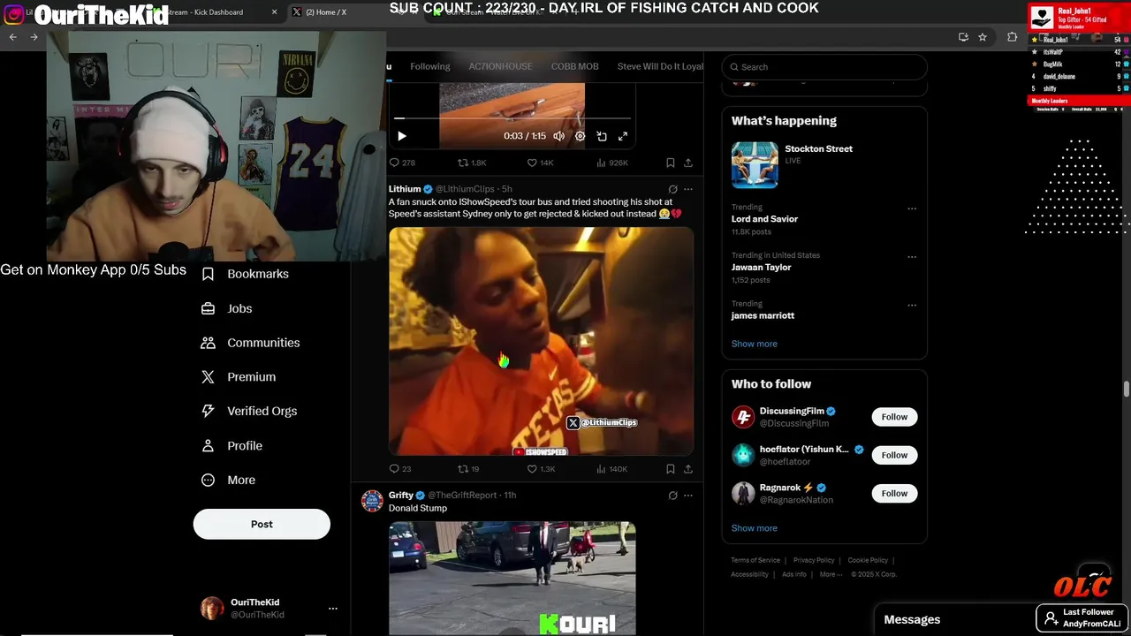The height and width of the screenshot is (636, 1131).
Task: Open the three-dot menu on Lithium post
Action: click(688, 189)
